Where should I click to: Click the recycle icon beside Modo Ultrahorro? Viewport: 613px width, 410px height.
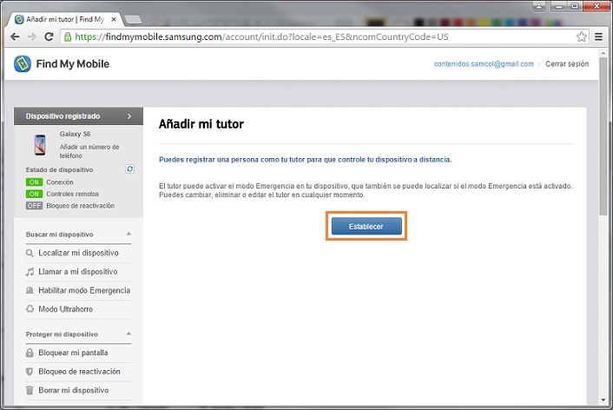point(30,309)
